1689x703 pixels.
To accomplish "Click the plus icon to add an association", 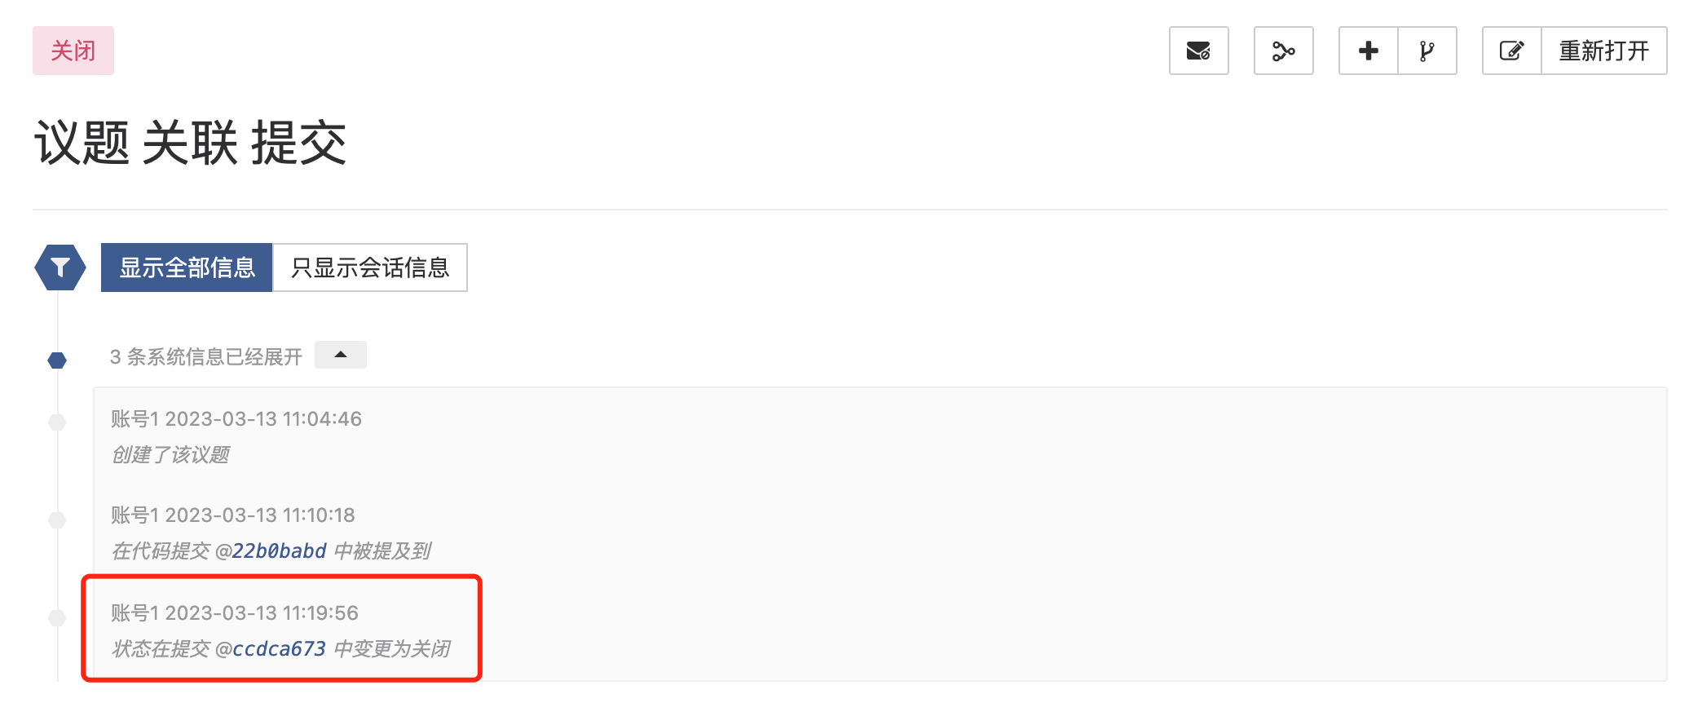I will (1366, 51).
